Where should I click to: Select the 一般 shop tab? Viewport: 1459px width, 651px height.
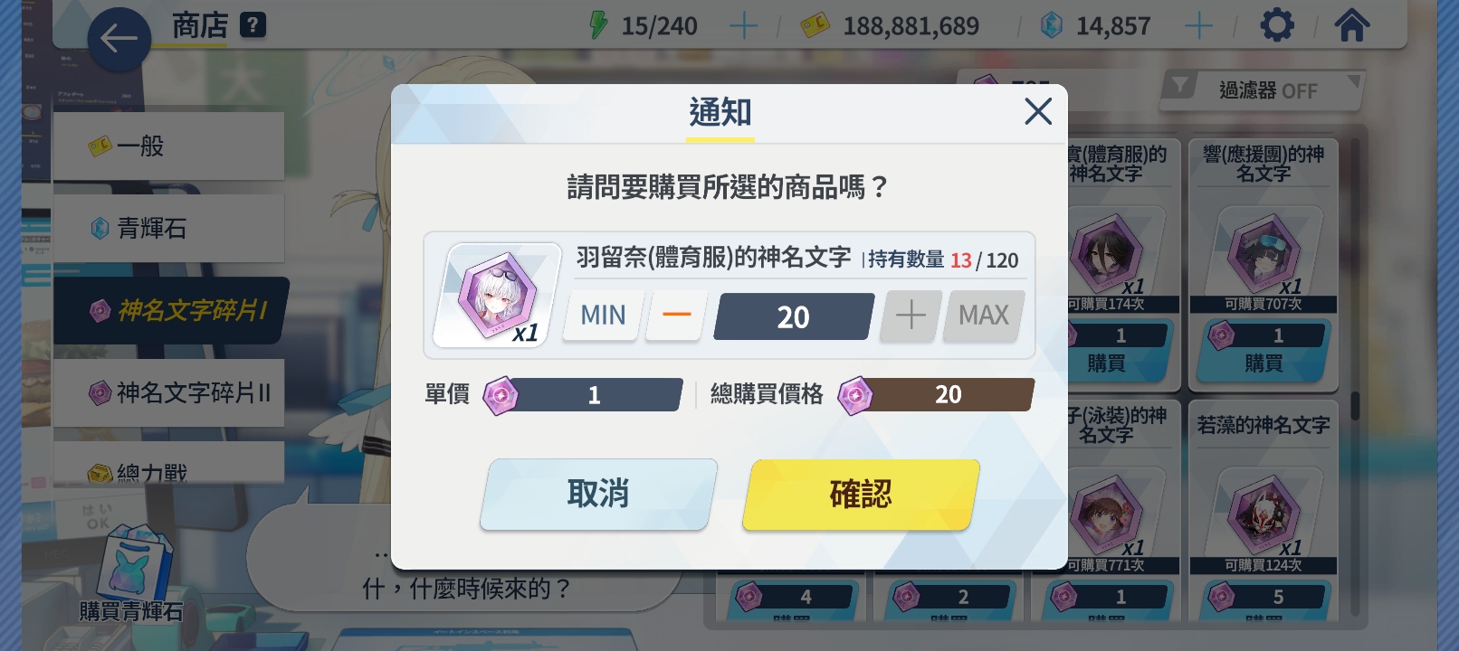(x=168, y=146)
